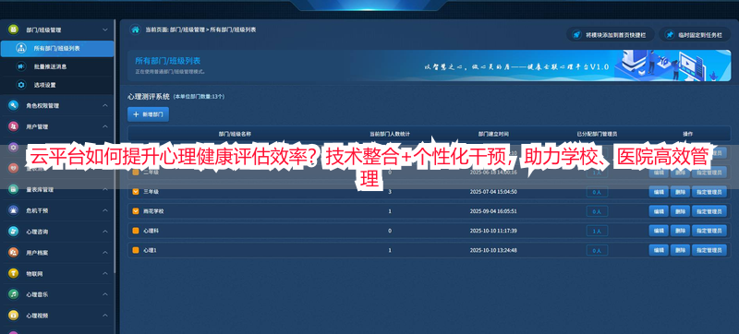The image size is (739, 334).
Task: Edit the 心理1 department
Action: tap(659, 250)
